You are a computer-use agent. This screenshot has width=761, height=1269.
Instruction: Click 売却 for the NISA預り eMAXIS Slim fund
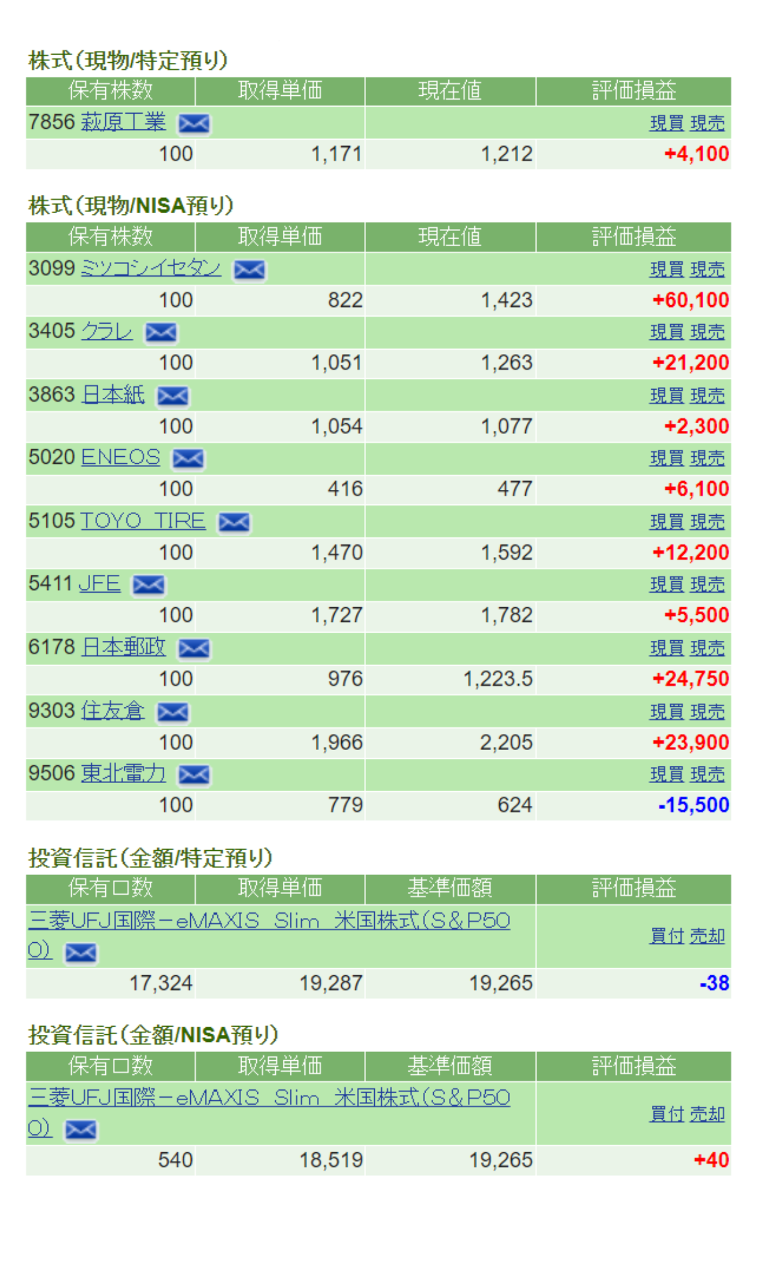click(707, 1114)
